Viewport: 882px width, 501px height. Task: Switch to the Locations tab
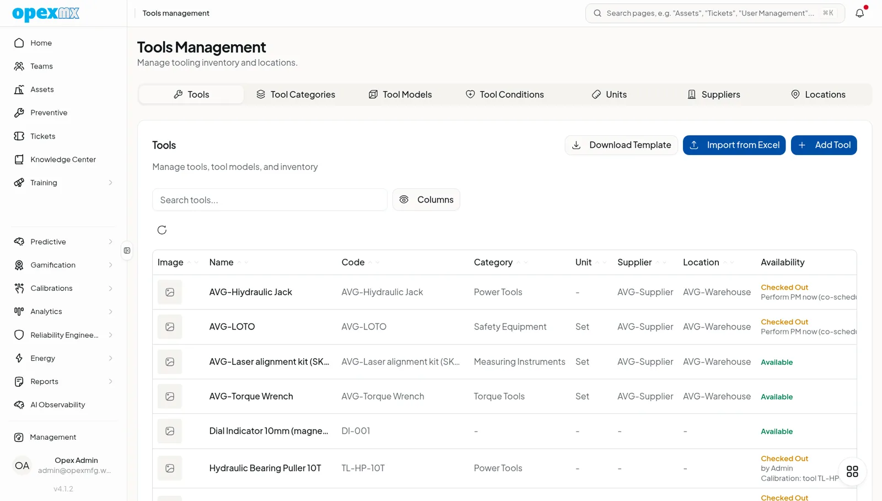click(818, 94)
